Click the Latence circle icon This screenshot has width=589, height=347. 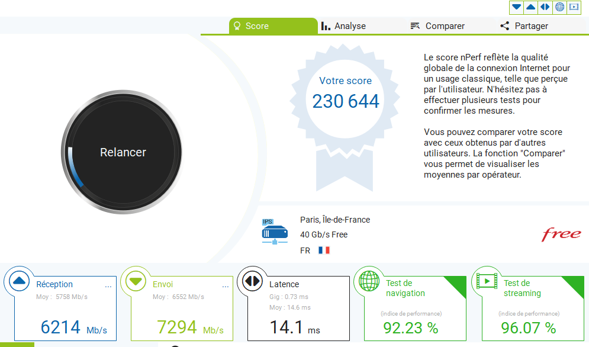[x=252, y=281]
